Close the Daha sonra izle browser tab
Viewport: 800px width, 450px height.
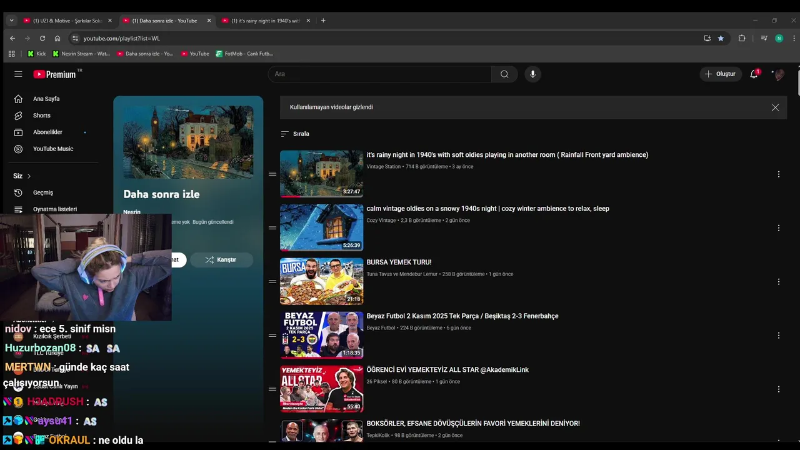(209, 21)
